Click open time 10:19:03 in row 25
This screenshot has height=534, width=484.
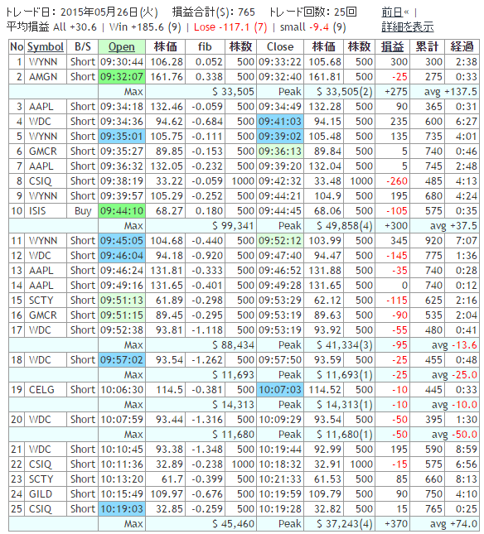[x=122, y=509]
